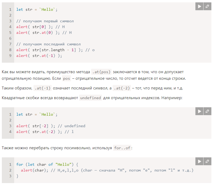Open first code example in sandbox editor
This screenshot has width=214, height=187.
click(207, 6)
